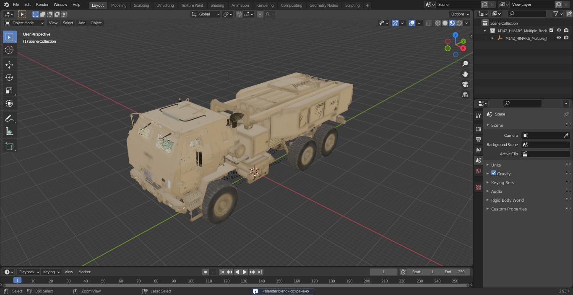573x295 pixels.
Task: Open the Tool properties tab
Action: click(x=478, y=115)
